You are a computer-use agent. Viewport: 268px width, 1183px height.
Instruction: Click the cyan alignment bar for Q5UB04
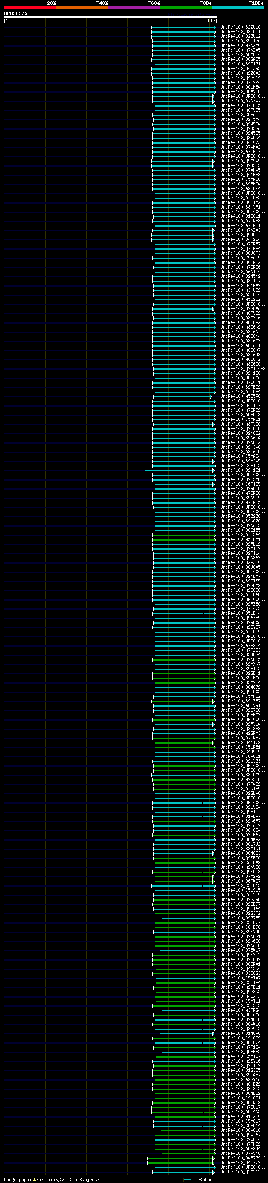(x=184, y=614)
